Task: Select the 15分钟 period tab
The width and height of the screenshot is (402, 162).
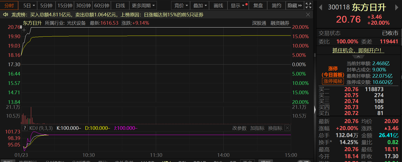Action: (65, 5)
